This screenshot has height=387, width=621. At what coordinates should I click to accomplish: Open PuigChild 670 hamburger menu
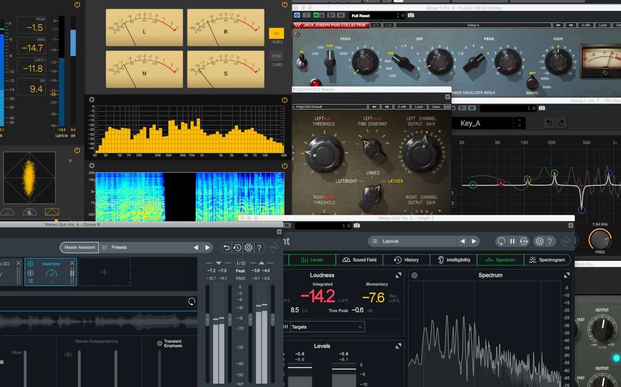tap(448, 107)
